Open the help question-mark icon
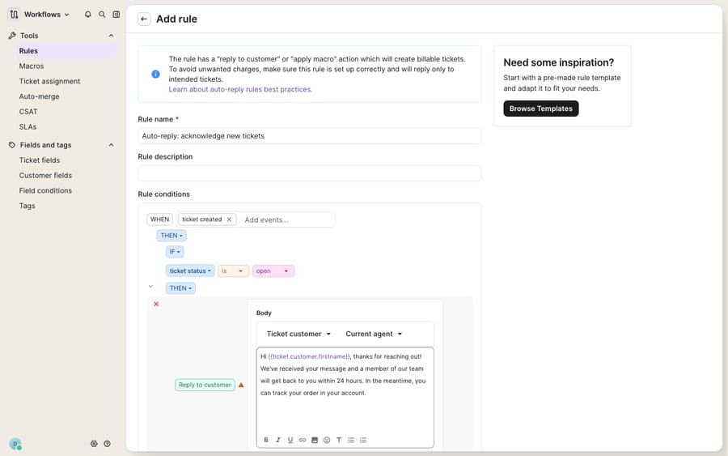728x456 pixels. 108,444
